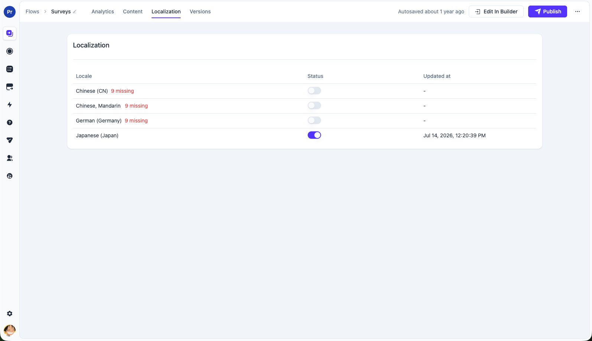The image size is (592, 341).
Task: Open the Chinese (CN) locale row
Action: coord(304,91)
